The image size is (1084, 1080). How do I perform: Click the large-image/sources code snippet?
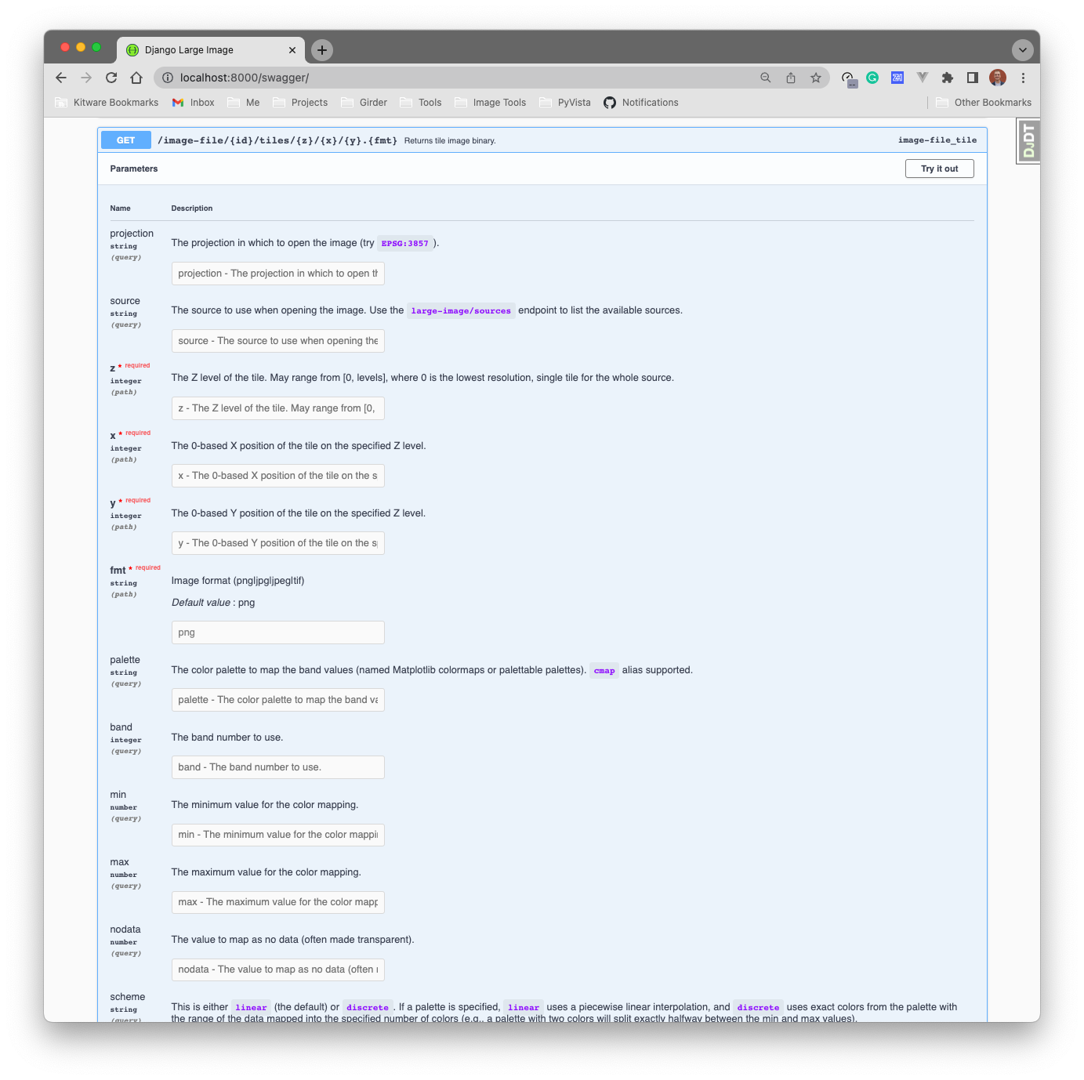click(461, 310)
